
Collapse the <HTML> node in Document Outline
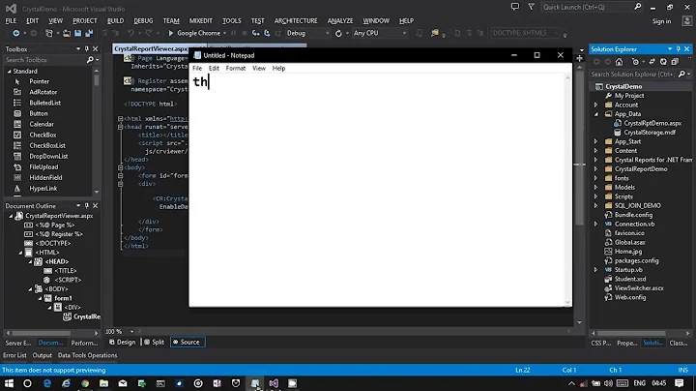(x=20, y=253)
